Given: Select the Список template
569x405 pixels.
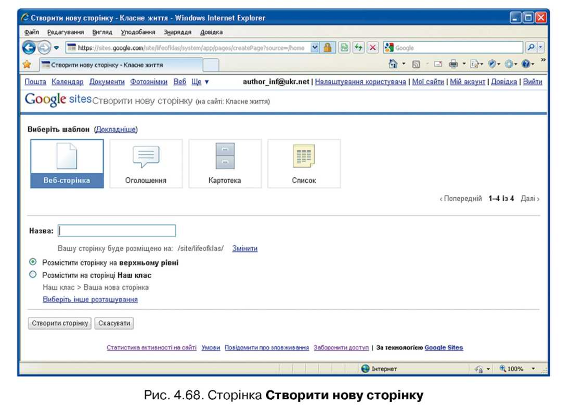Looking at the screenshot, I should click(304, 163).
